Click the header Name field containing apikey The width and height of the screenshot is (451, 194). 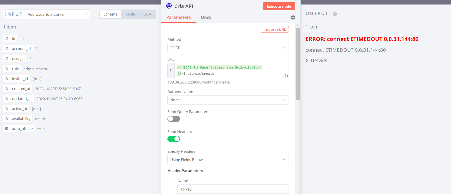click(233, 189)
